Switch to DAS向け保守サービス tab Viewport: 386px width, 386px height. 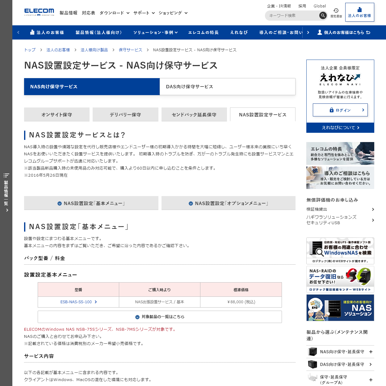[228, 86]
